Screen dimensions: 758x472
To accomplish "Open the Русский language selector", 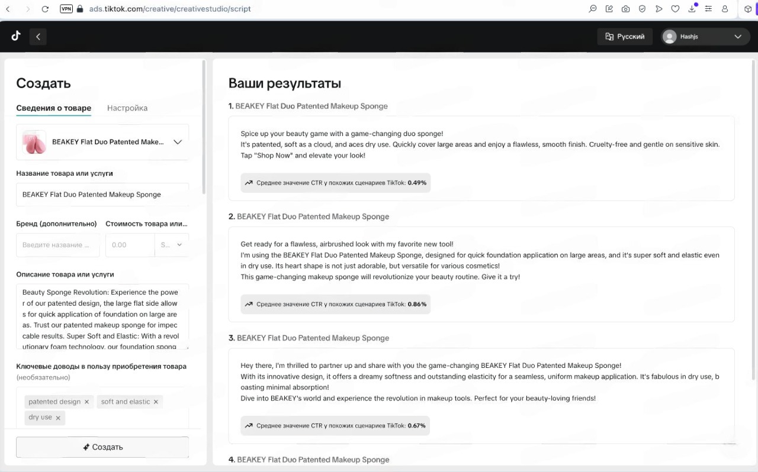I will (x=625, y=37).
